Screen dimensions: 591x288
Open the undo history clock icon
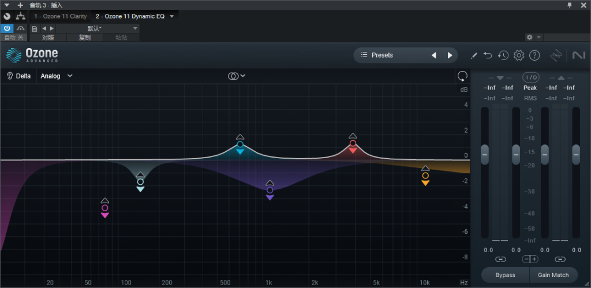pyautogui.click(x=503, y=55)
